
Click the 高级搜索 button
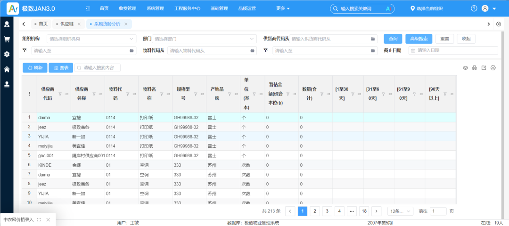pyautogui.click(x=419, y=39)
